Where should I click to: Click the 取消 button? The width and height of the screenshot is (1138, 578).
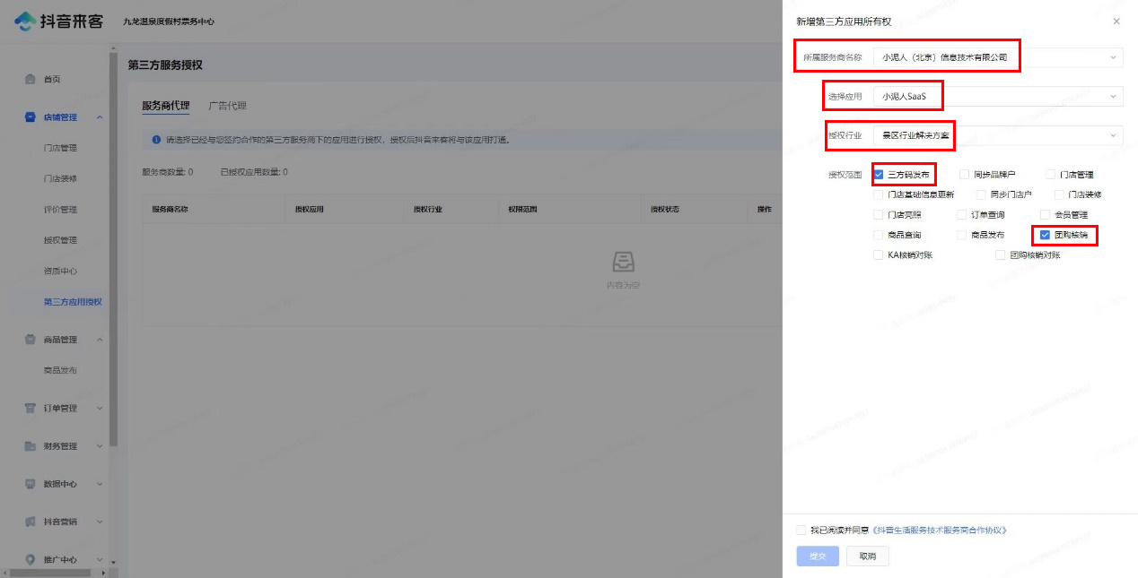pyautogui.click(x=867, y=556)
